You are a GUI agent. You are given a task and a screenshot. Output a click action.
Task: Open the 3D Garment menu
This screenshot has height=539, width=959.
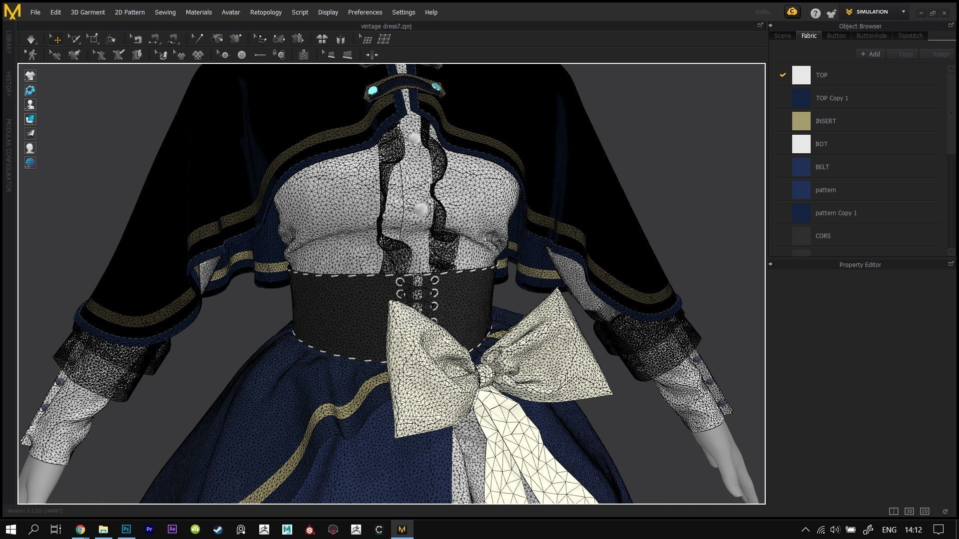coord(87,12)
